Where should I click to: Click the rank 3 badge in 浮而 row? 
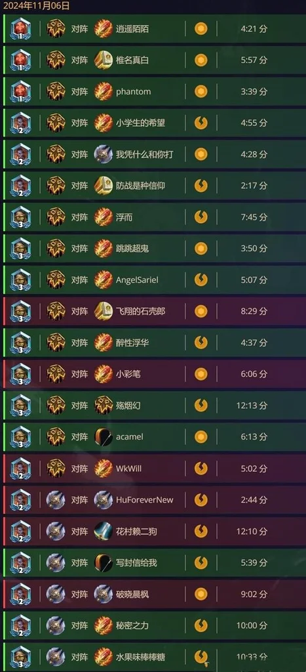(x=20, y=217)
